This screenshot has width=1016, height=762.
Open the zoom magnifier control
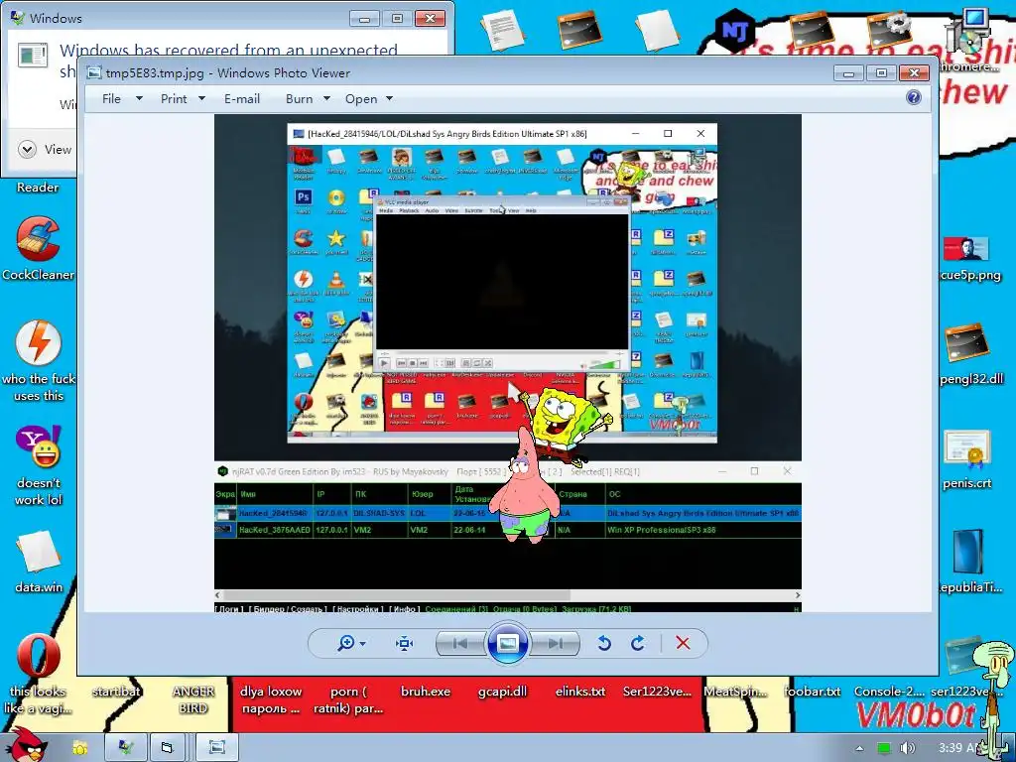346,643
